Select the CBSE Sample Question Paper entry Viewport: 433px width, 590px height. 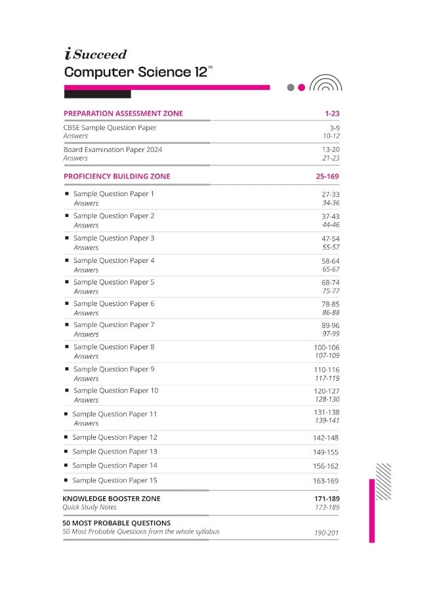(x=110, y=128)
